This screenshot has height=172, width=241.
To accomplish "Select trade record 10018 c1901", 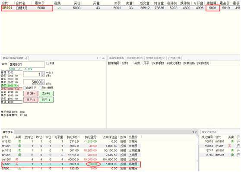I will pyautogui.click(x=220, y=146).
